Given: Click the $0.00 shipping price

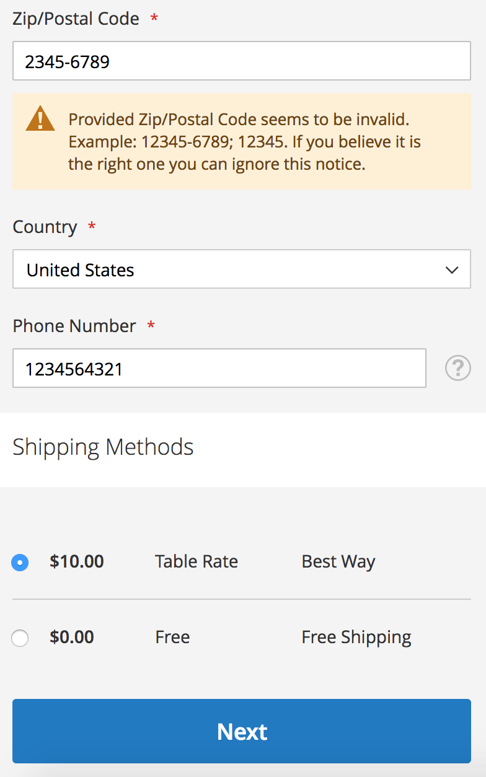Looking at the screenshot, I should tap(72, 637).
